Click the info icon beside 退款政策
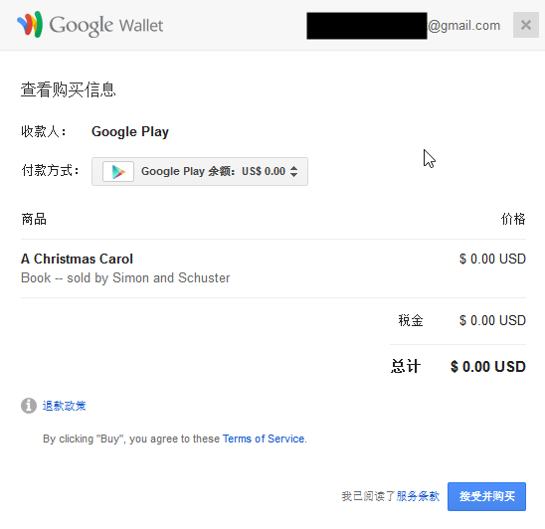Screen dimensions: 545x529 (29, 406)
